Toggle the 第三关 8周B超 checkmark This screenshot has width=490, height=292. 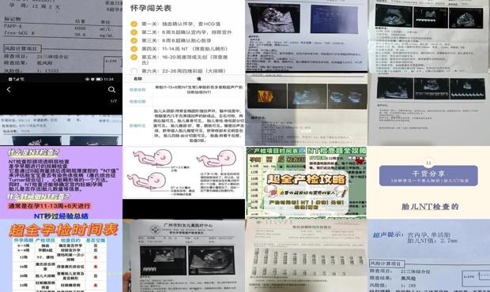click(134, 40)
